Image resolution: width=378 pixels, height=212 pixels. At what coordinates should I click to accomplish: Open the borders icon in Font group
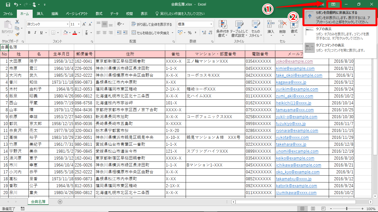click(53, 33)
